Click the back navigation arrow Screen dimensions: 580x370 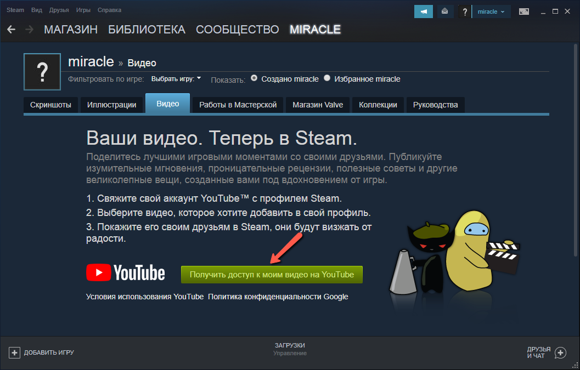point(11,30)
